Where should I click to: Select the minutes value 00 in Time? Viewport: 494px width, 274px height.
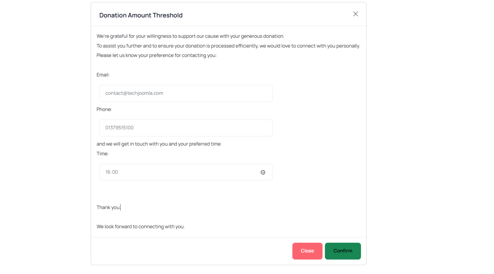(115, 172)
